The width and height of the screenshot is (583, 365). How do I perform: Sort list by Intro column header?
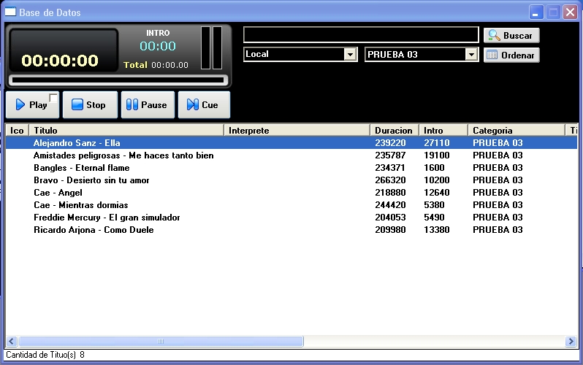click(x=443, y=131)
